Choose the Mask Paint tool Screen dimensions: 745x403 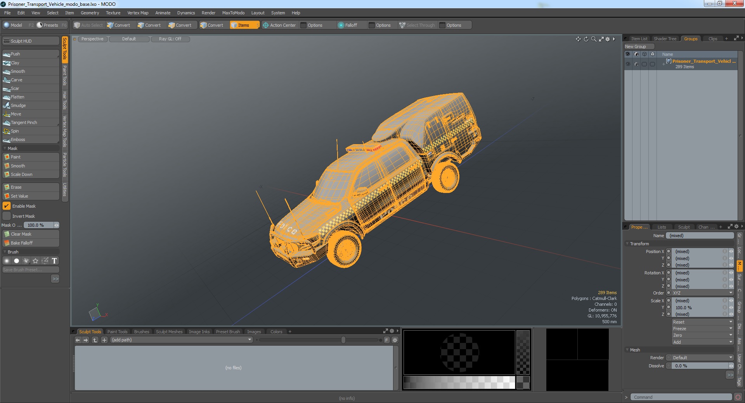31,157
